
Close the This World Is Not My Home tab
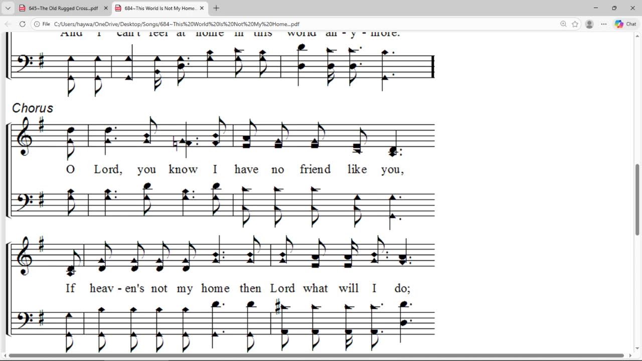[x=202, y=8]
